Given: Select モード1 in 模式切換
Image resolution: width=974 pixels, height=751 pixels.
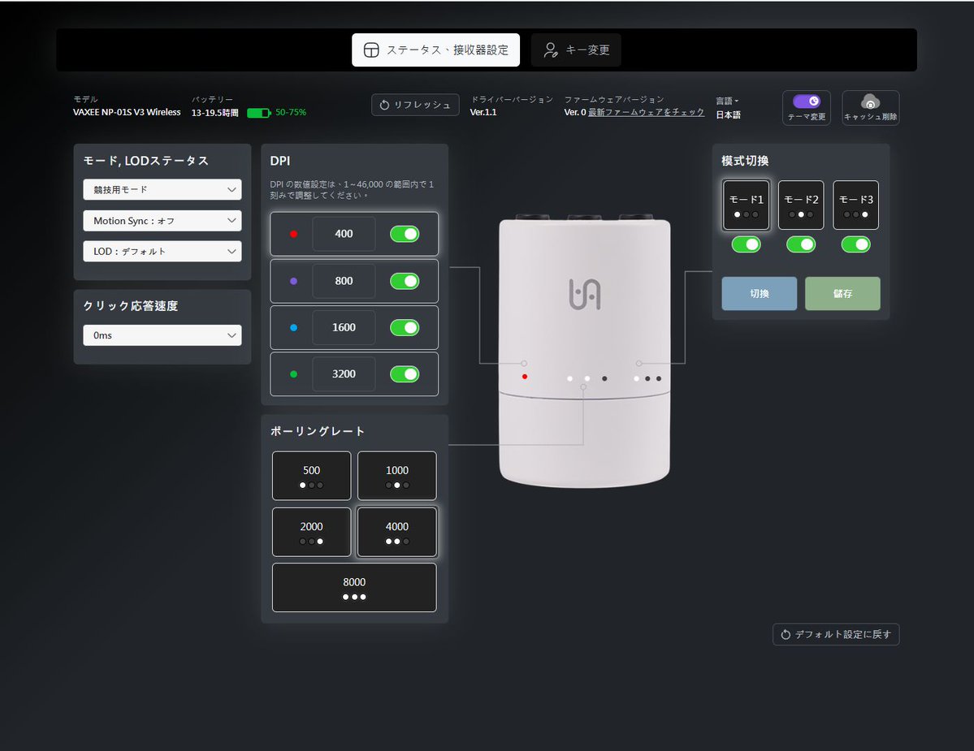Looking at the screenshot, I should point(746,205).
